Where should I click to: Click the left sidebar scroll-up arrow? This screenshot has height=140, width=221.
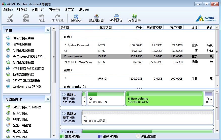coord(54,28)
